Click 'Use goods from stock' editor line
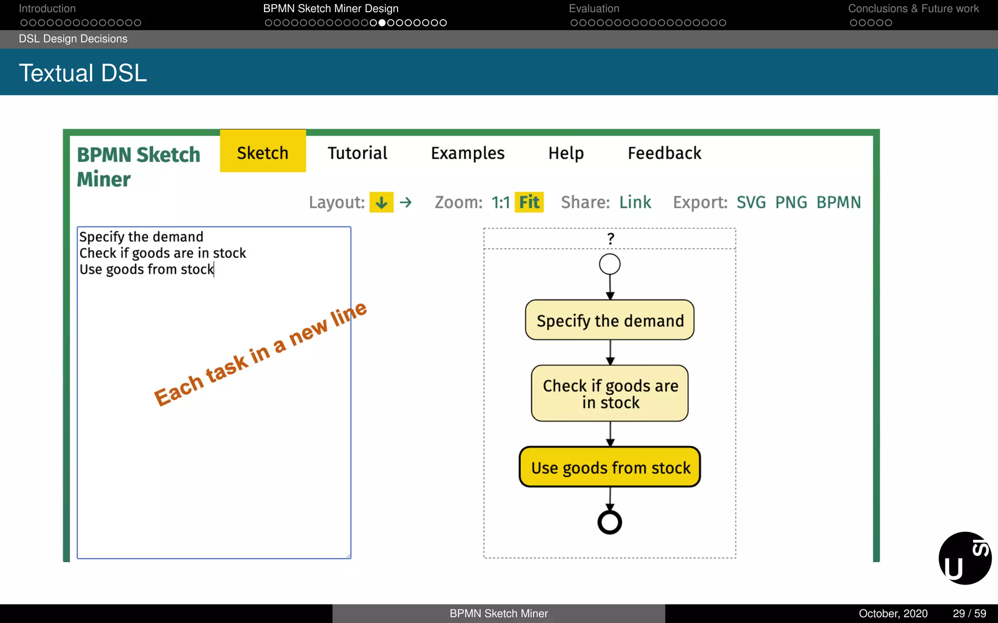The height and width of the screenshot is (623, 998). [147, 269]
